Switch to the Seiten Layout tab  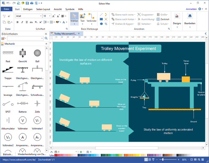click(43, 9)
